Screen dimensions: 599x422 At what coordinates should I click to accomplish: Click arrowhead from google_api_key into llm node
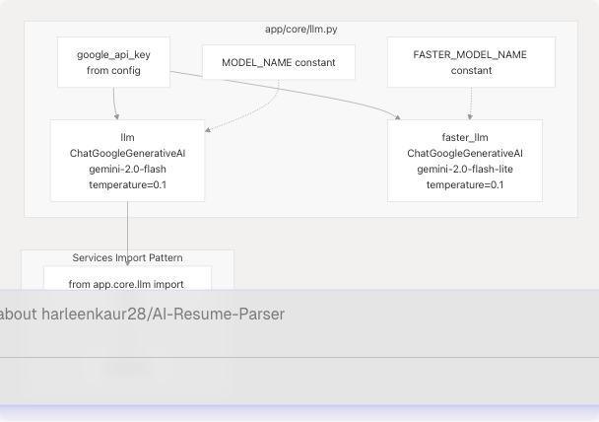tap(117, 115)
